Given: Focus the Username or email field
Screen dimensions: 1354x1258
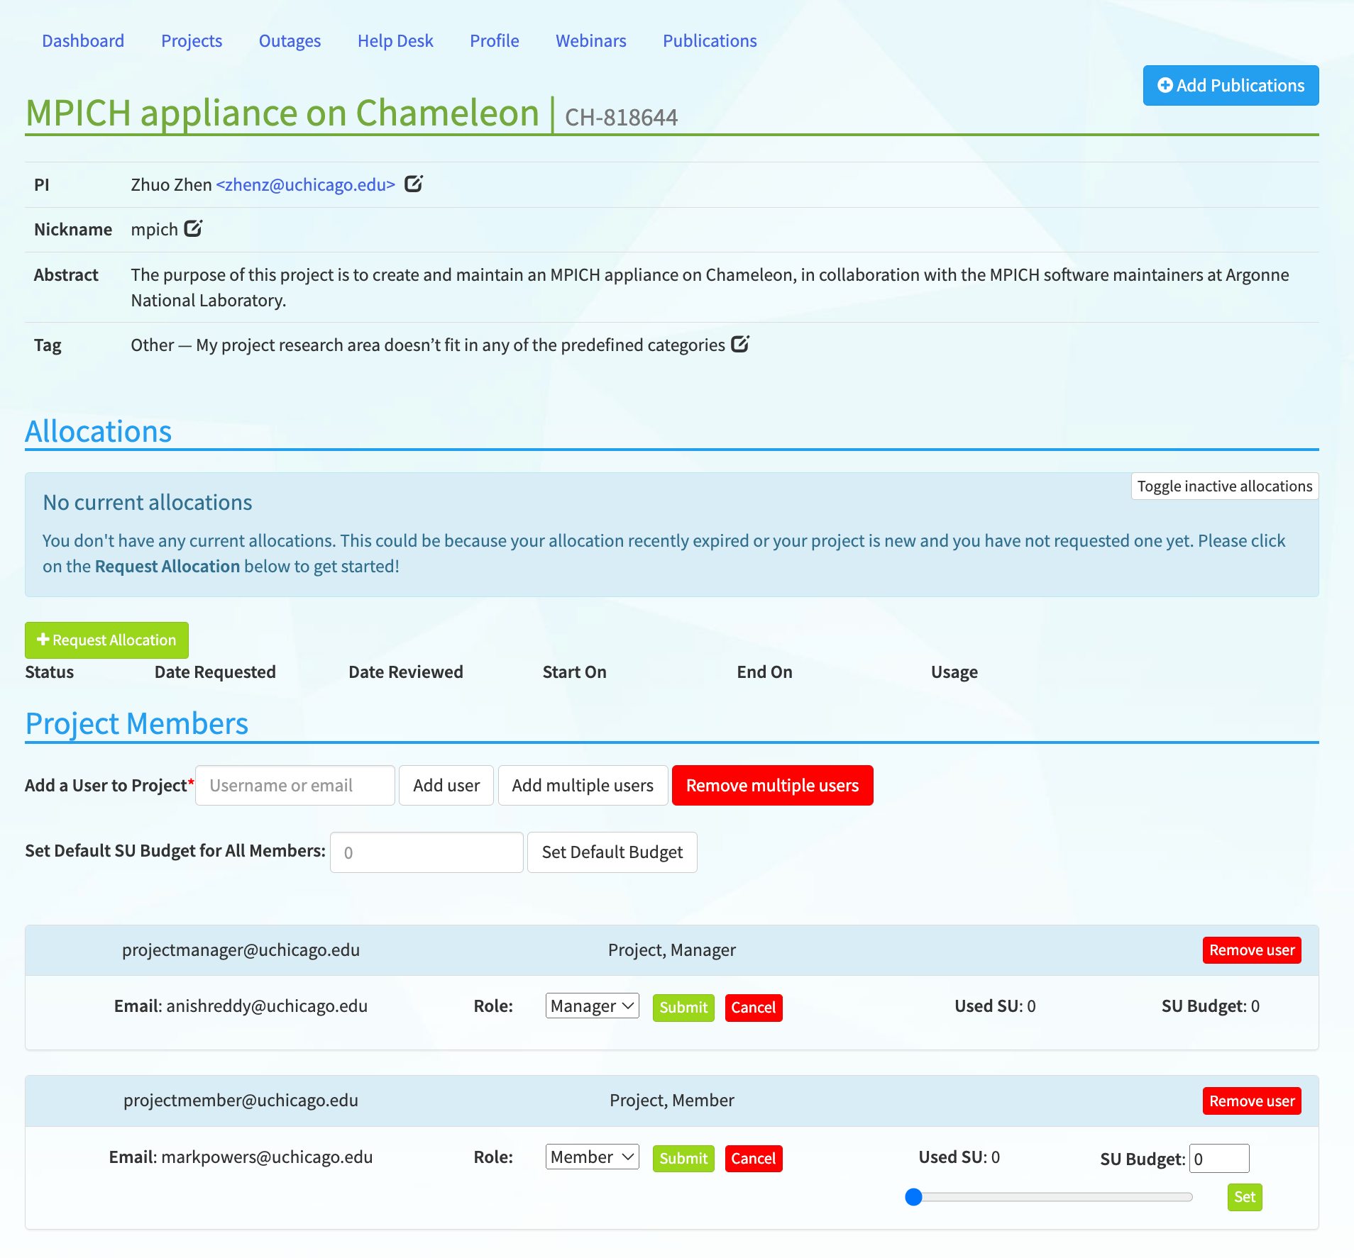Looking at the screenshot, I should tap(295, 785).
